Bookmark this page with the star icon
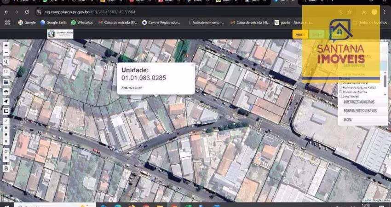Image resolution: width=391 pixels, height=207 pixels. pyautogui.click(x=350, y=12)
